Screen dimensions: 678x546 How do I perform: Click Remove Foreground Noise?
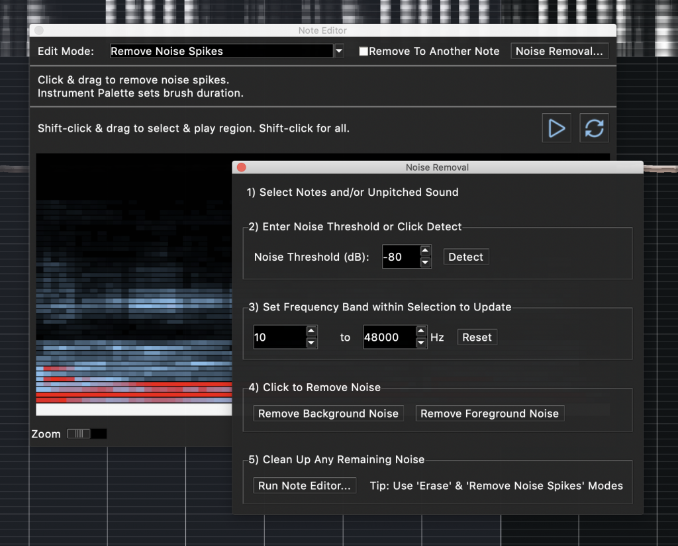click(489, 413)
